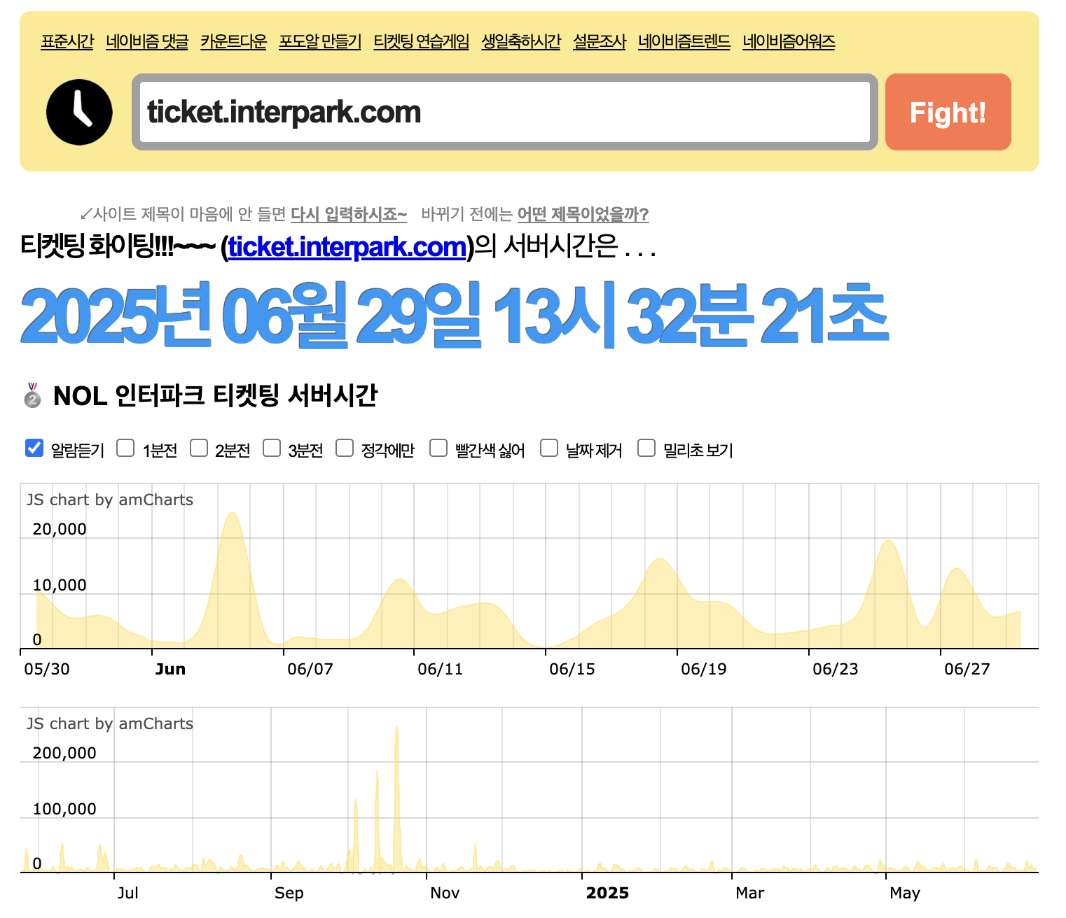Viewport: 1066px width, 918px height.
Task: Click the May label on the yearly chart
Action: (905, 893)
